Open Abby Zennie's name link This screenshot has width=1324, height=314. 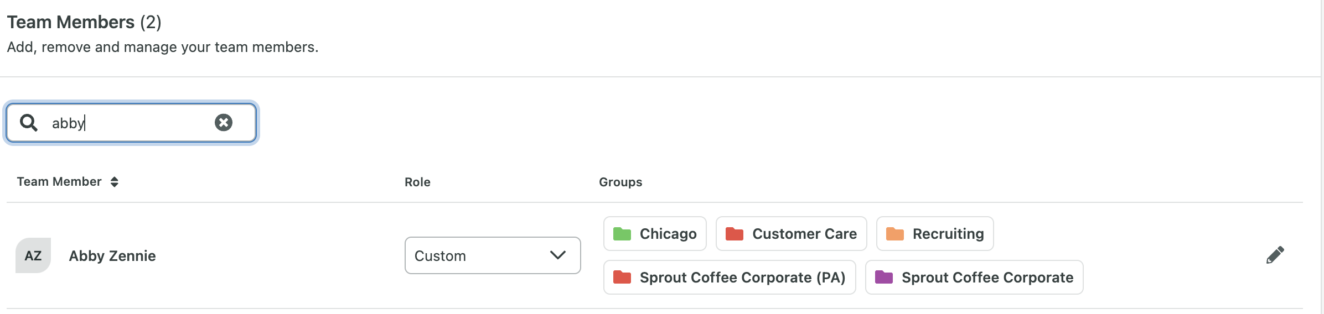(112, 256)
